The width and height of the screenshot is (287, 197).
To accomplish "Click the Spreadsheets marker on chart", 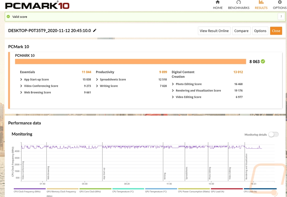I will point(187,173).
